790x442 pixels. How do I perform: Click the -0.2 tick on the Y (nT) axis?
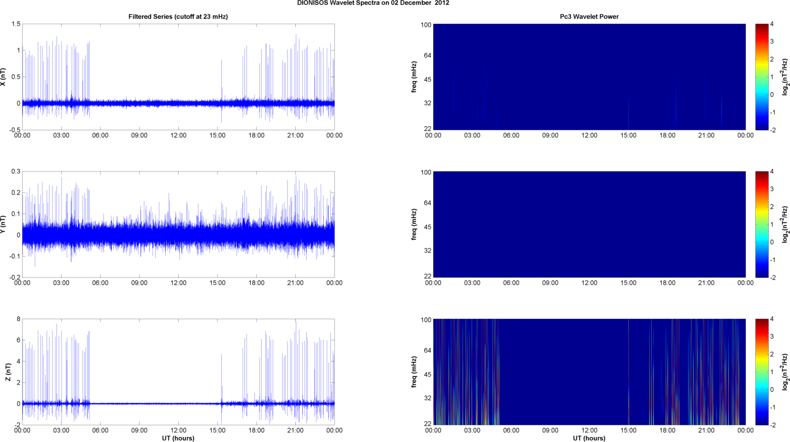coord(15,277)
